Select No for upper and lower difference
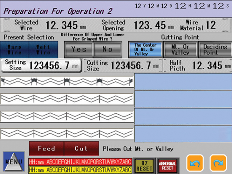Image resolution: width=232 pixels, height=174 pixels. tap(107, 49)
